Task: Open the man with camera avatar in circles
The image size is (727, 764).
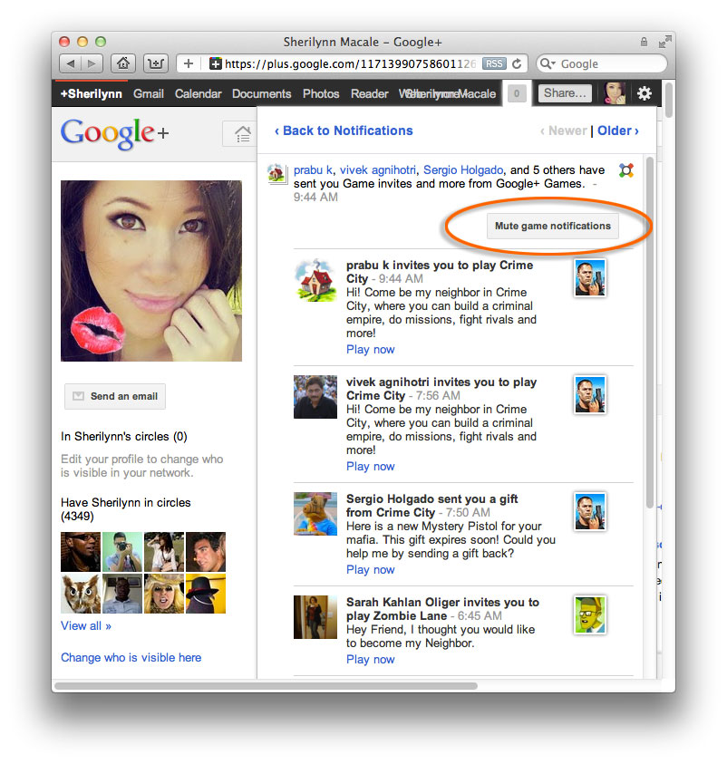Action: pos(122,552)
